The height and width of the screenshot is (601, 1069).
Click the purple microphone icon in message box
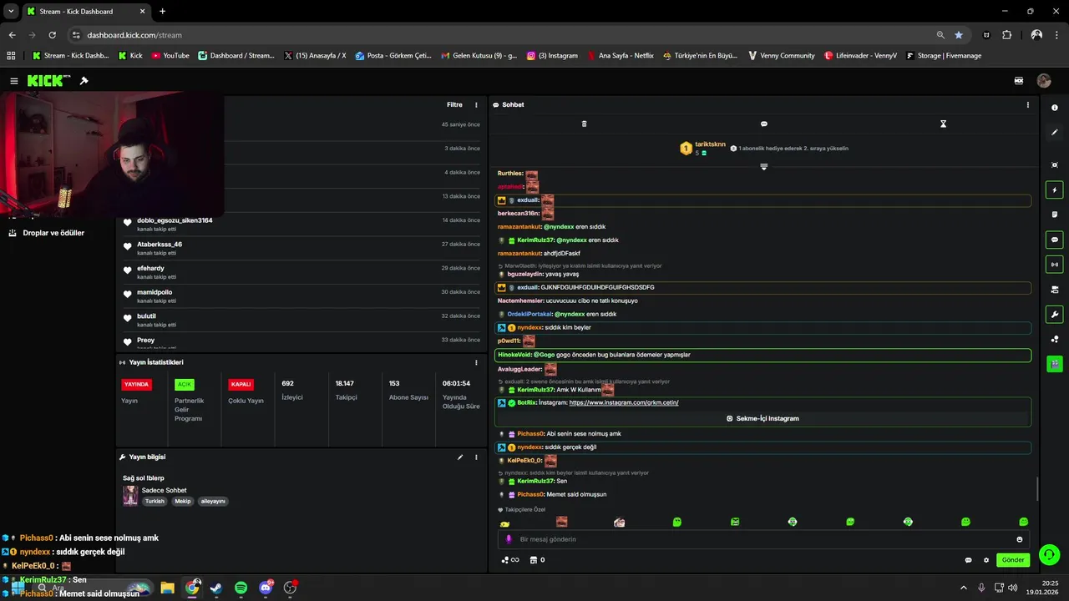coord(509,539)
